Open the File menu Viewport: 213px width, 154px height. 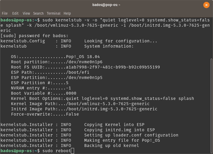point(4,13)
